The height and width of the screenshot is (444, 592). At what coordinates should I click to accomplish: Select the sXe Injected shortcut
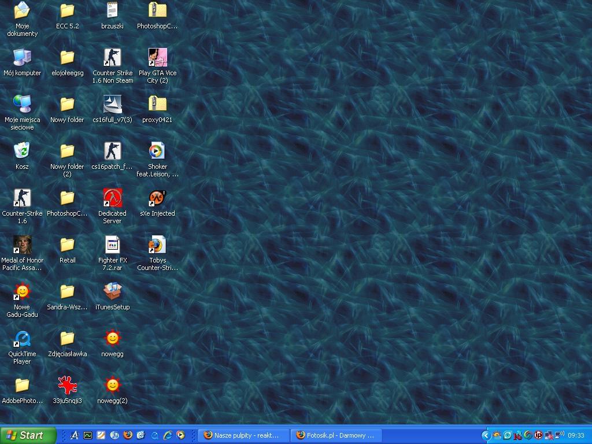[x=157, y=203]
